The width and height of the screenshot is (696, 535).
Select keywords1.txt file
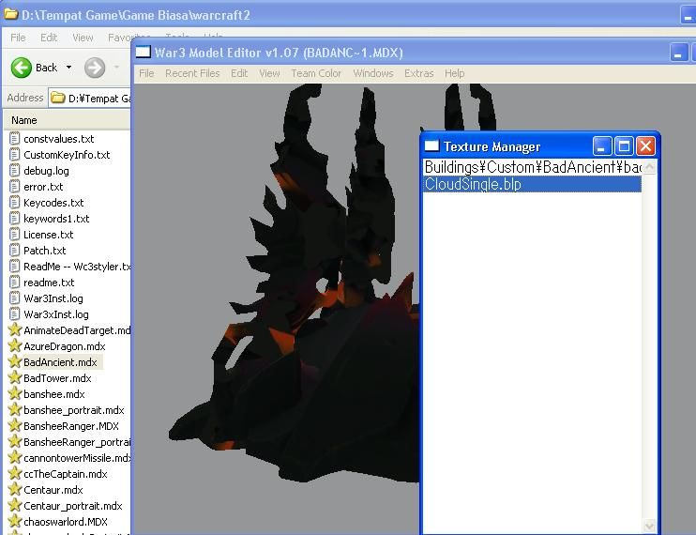click(56, 219)
